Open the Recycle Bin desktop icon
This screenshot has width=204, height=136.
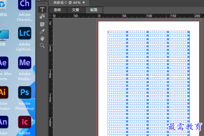coord(3,8)
